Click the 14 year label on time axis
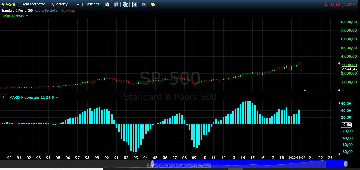Image resolution: width=360 pixels, height=170 pixels. [x=243, y=158]
